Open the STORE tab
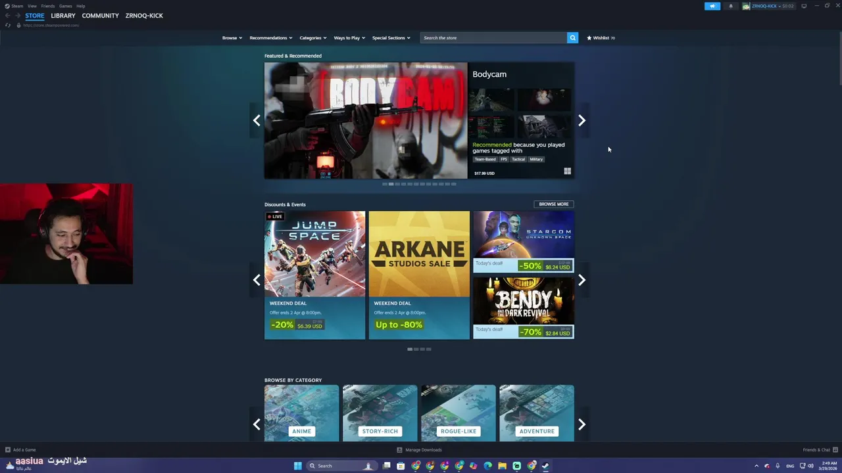842x473 pixels. (35, 16)
